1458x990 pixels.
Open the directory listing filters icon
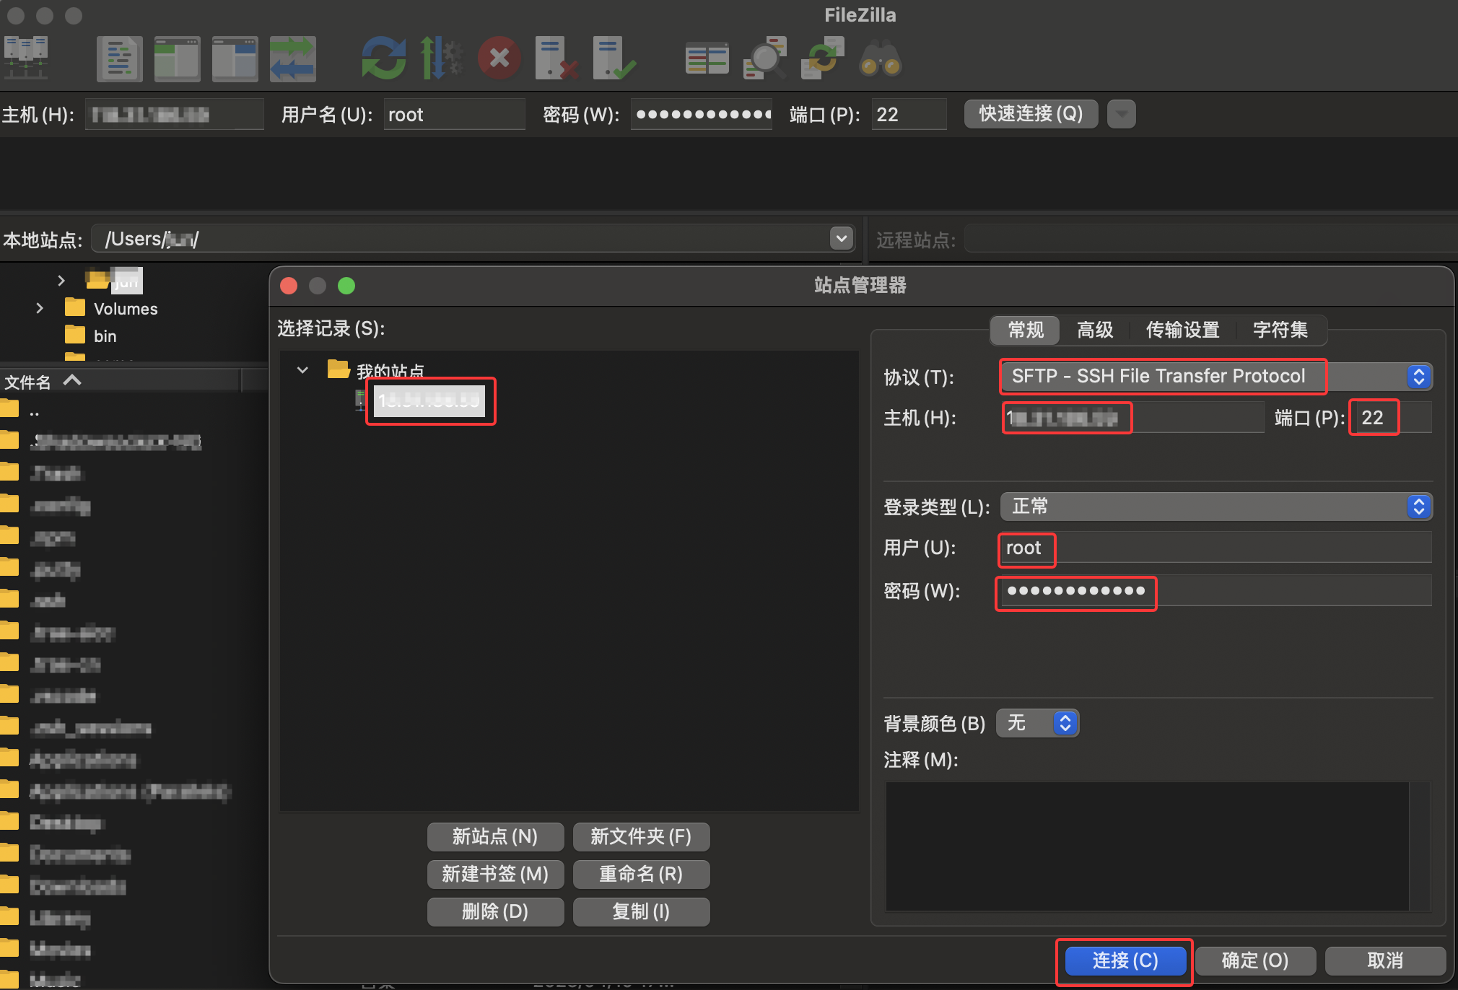[x=707, y=58]
